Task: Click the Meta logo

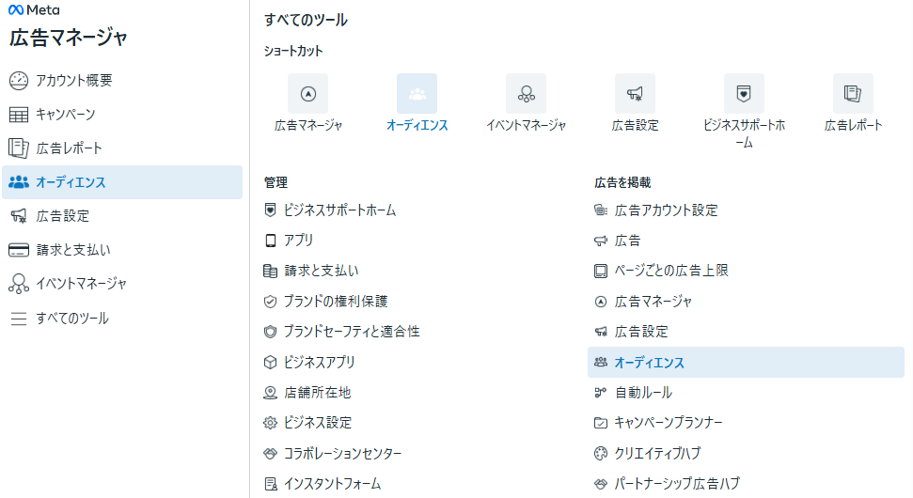Action: [34, 10]
